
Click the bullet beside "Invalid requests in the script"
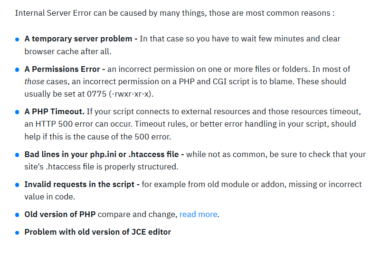point(18,185)
